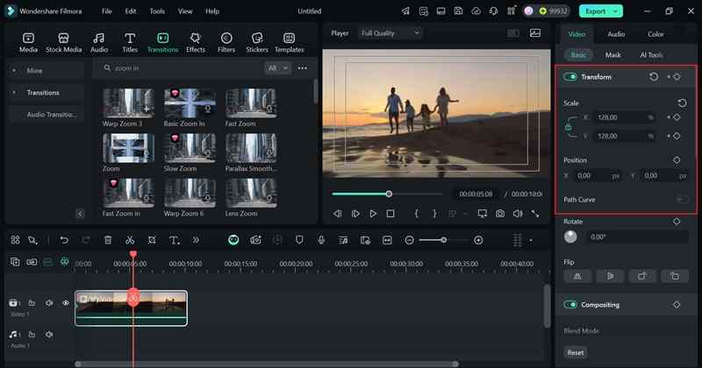This screenshot has height=368, width=702.
Task: Open the AI Tools sub-tab
Action: (x=651, y=54)
